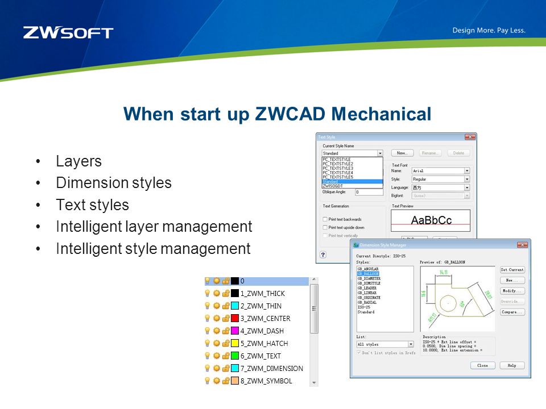Select GB_ANGULAR in Styles list
The image size is (546, 409).
(x=368, y=269)
